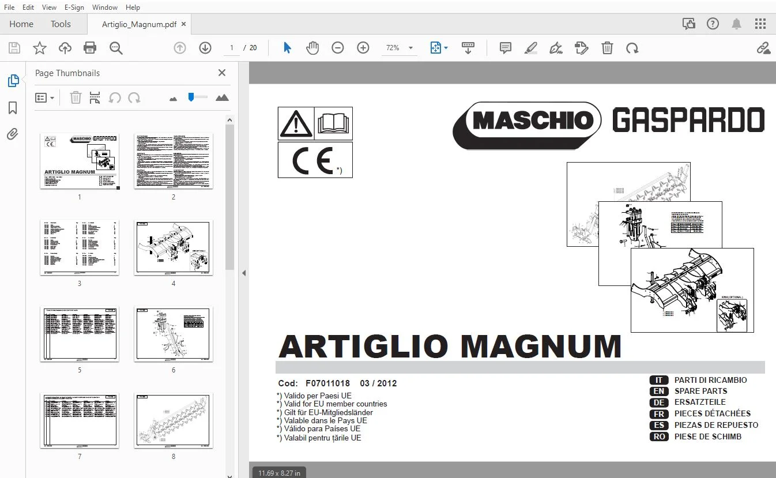The image size is (776, 478).
Task: Select page 5 thumbnail
Action: pos(79,334)
